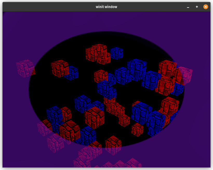Pick the red cube at the circle's bottom edge
213x170 pixels.
[x=113, y=145]
